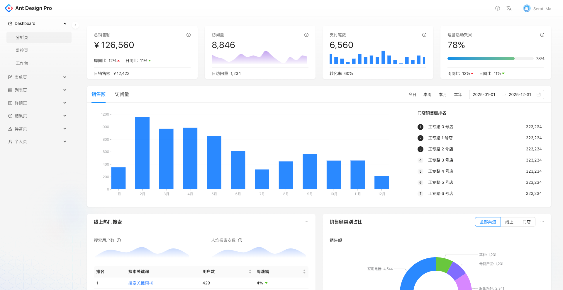This screenshot has width=563, height=290.
Task: Click the Dashboard gauge icon in sidebar
Action: pos(10,23)
